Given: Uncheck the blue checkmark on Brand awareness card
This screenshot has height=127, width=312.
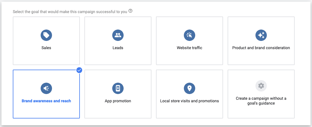Looking at the screenshot, I should click(79, 70).
